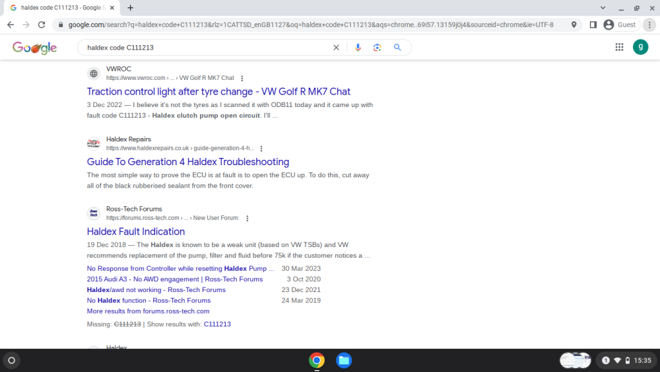Image resolution: width=660 pixels, height=372 pixels.
Task: Toggle the browser side panel icon
Action: click(593, 25)
